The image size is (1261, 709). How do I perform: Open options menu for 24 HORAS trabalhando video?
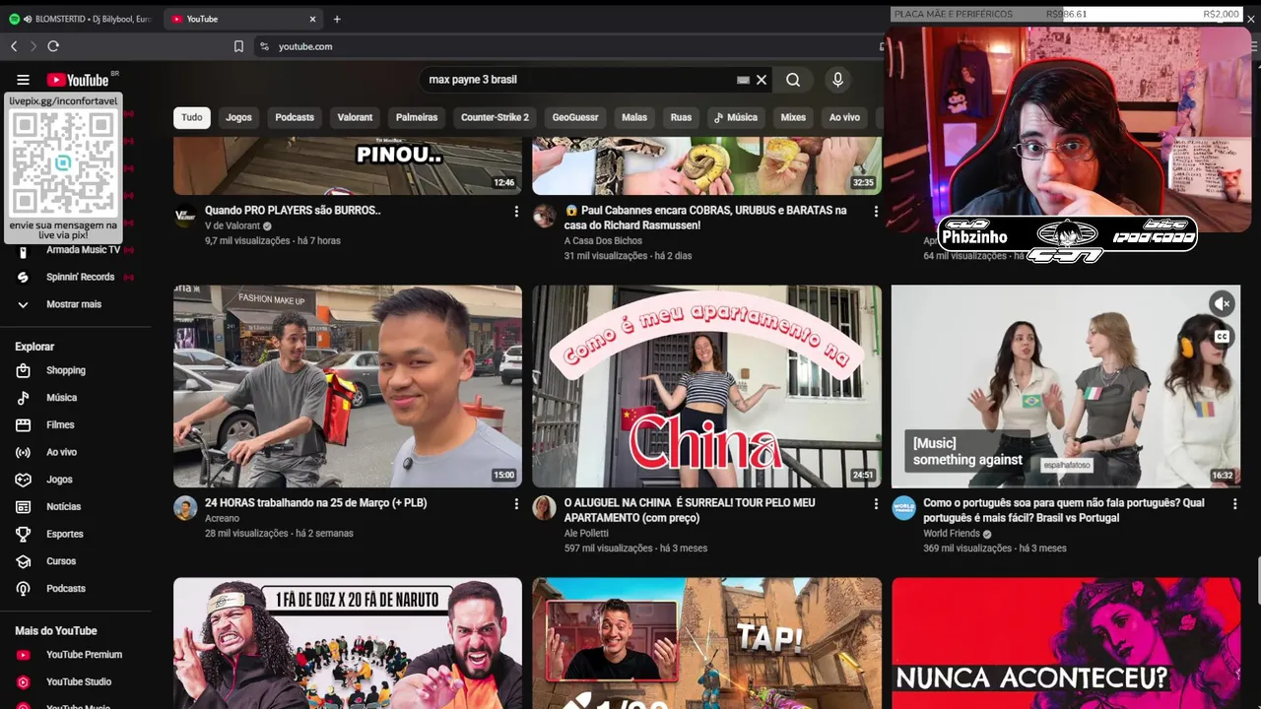(x=516, y=503)
